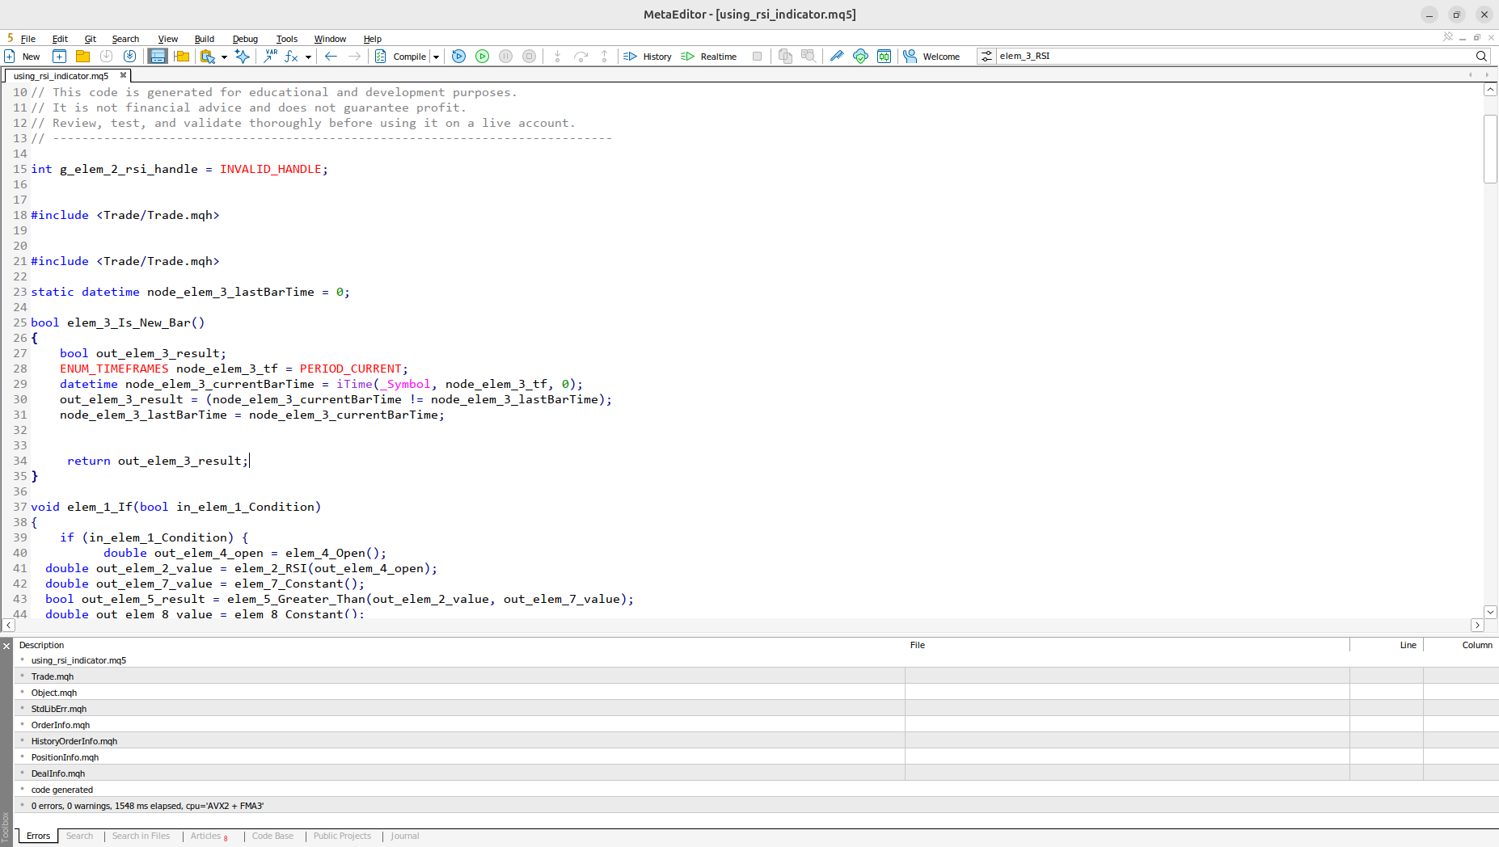Pause debugging with the pause icon
This screenshot has height=847, width=1499.
coord(505,56)
